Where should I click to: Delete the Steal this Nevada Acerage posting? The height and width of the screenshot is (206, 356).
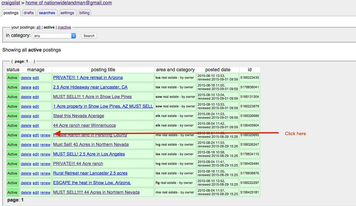pos(26,116)
